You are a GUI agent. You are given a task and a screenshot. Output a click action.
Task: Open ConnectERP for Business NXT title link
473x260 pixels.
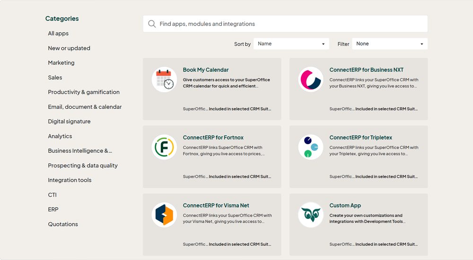(366, 69)
